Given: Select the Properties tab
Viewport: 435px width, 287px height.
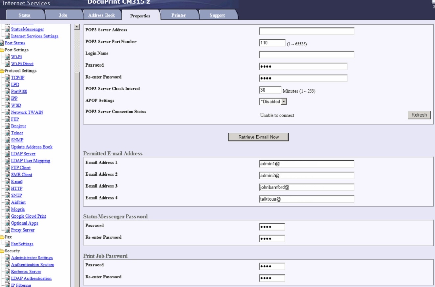Looking at the screenshot, I should click(x=140, y=15).
